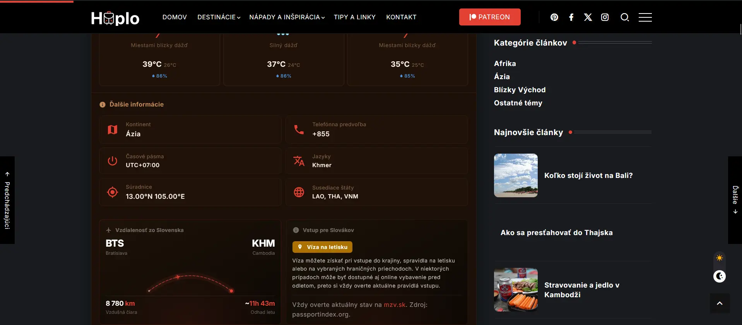Click the globe icon beside Susediace štáty
Viewport: 742px width, 325px height.
(x=299, y=192)
